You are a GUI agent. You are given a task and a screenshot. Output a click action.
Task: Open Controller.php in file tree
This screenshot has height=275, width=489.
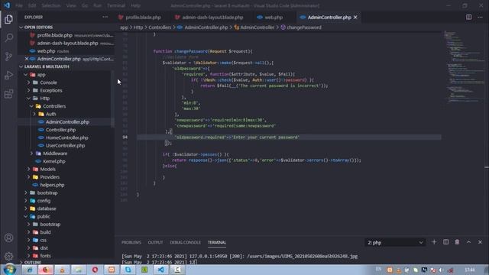coord(60,130)
